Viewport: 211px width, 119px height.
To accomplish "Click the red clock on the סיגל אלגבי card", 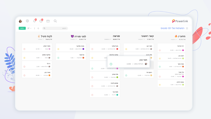I will (x=92, y=49).
